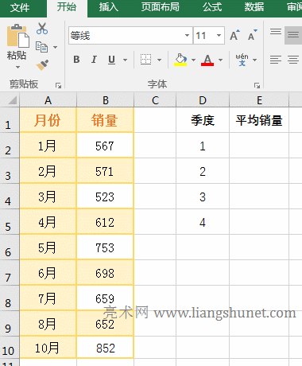Image resolution: width=302 pixels, height=366 pixels.
Task: Select cell containing 612
Action: (x=106, y=222)
